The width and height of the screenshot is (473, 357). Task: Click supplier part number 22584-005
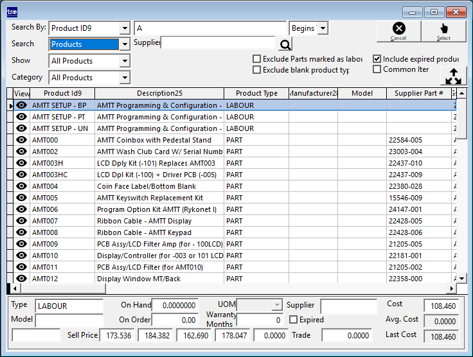click(x=405, y=140)
